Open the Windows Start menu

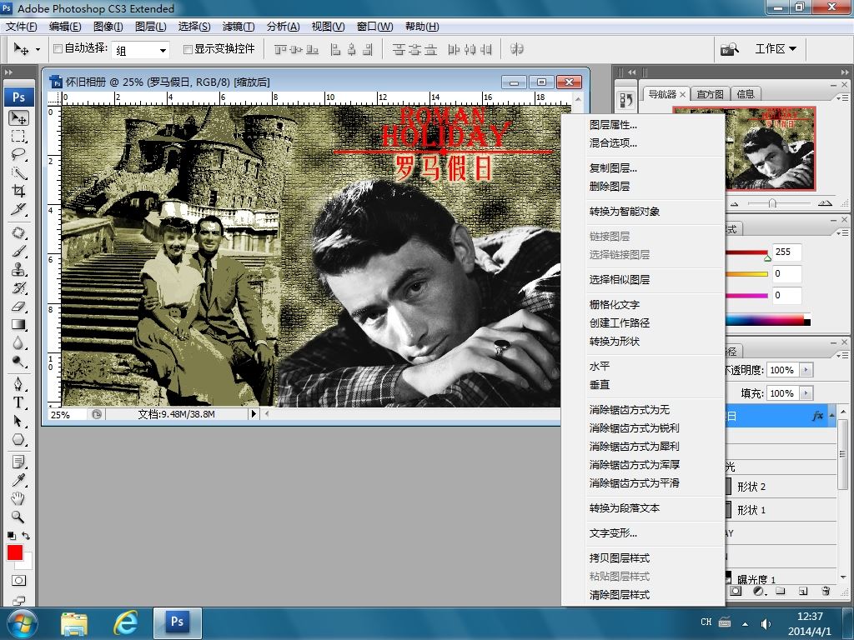pos(21,623)
